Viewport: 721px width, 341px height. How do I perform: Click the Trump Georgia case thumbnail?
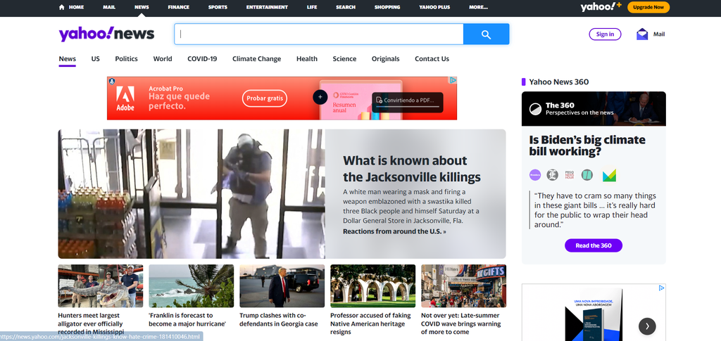[x=282, y=285]
